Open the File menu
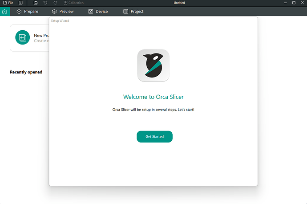This screenshot has width=307, height=204. tap(8, 3)
